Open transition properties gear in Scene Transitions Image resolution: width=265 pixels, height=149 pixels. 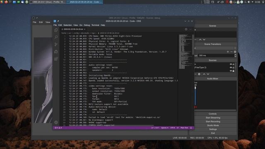point(235,52)
